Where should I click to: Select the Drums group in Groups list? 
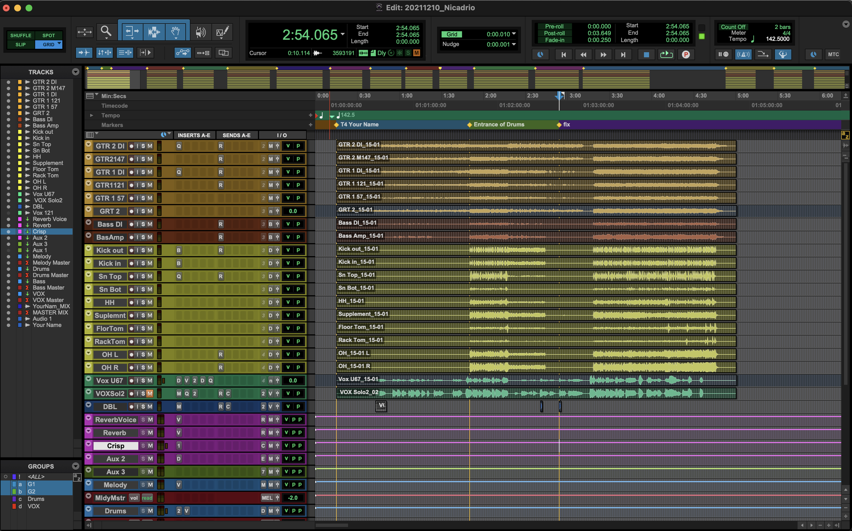pyautogui.click(x=36, y=499)
